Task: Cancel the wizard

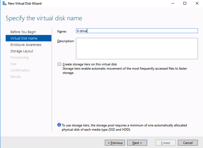Action: point(188,143)
